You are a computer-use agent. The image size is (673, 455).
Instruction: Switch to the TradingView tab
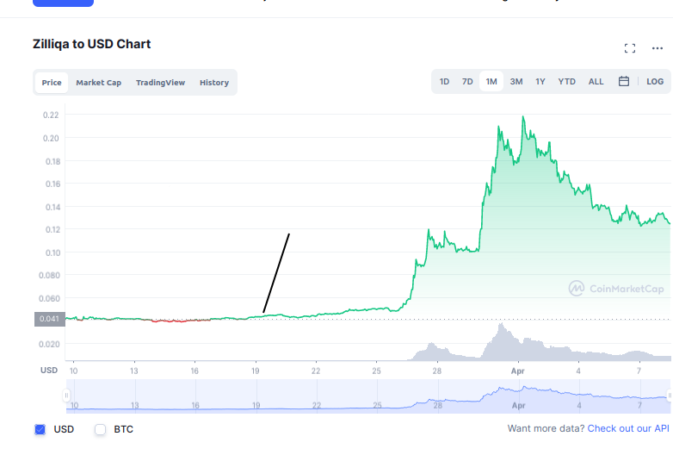pyautogui.click(x=161, y=83)
